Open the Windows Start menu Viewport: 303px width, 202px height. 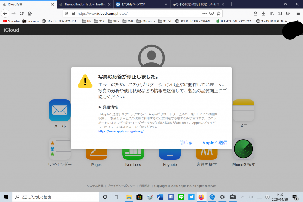(x=6, y=197)
